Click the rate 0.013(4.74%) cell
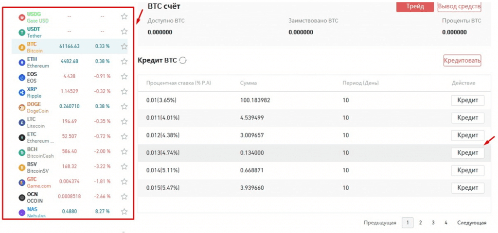498x233 pixels. tap(163, 153)
